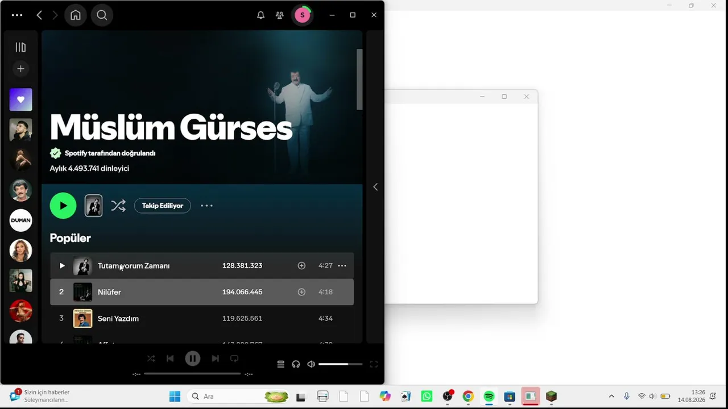The image size is (728, 409).
Task: Open the DUMAN artist in the sidebar
Action: (20, 220)
